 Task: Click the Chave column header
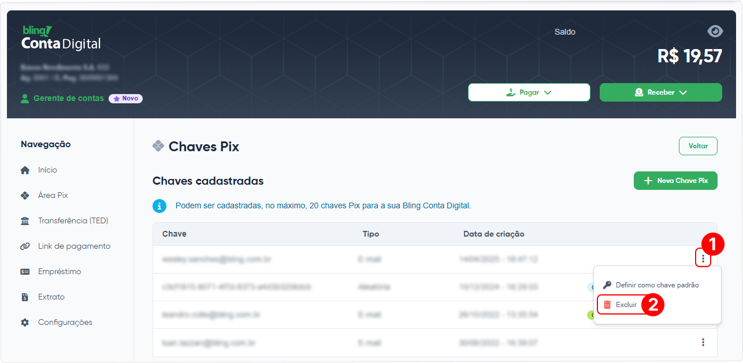[x=174, y=234]
